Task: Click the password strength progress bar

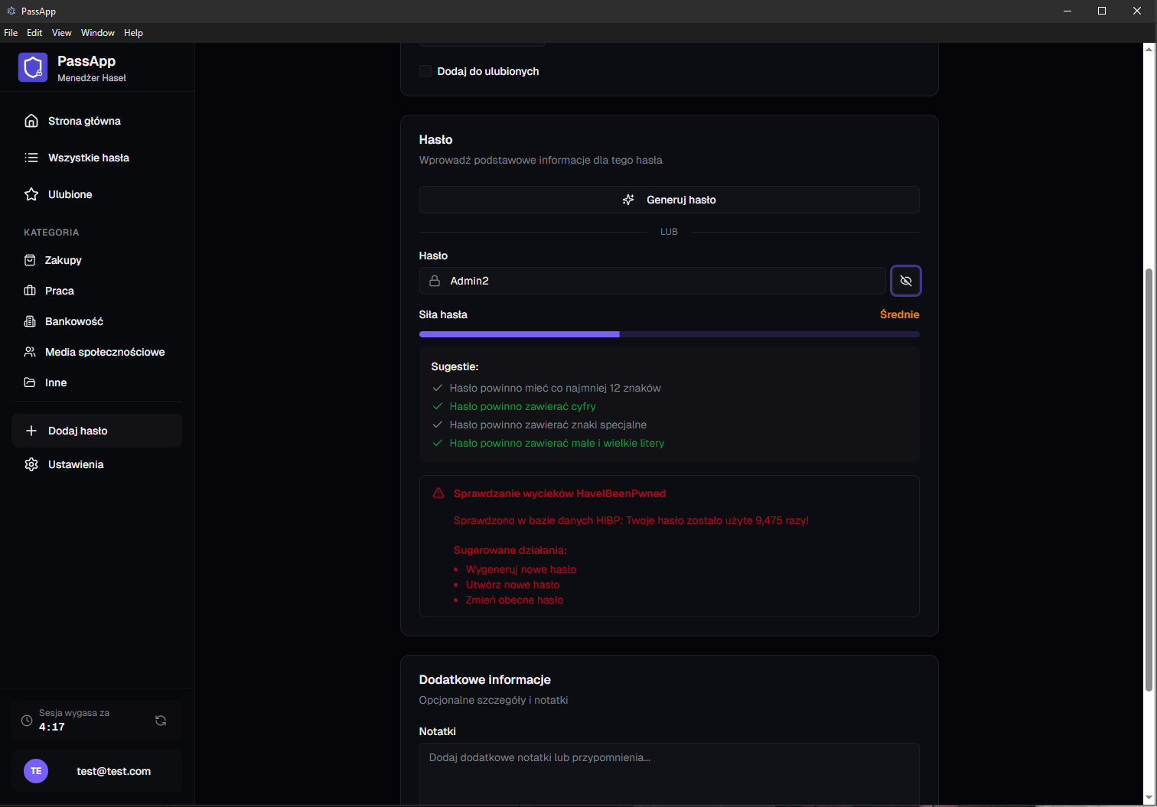Action: click(x=669, y=334)
